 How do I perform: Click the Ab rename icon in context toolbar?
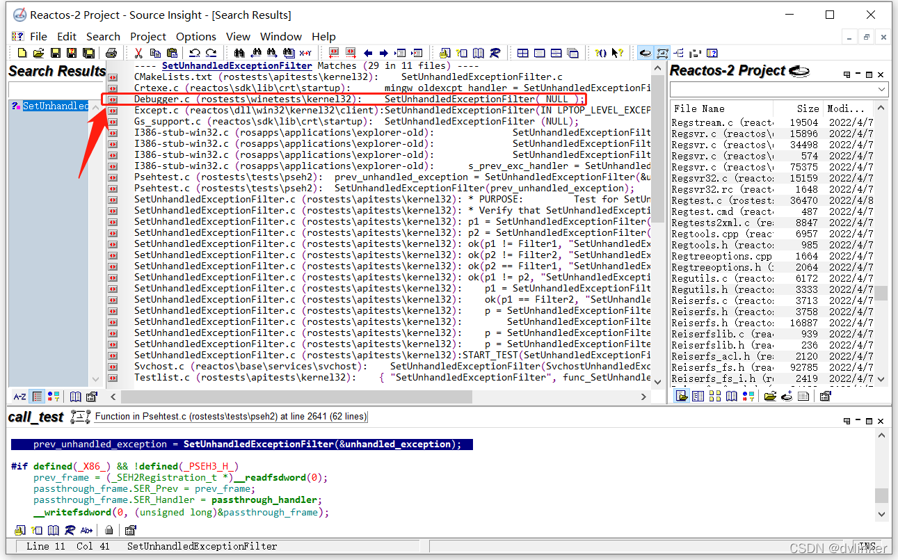87,530
